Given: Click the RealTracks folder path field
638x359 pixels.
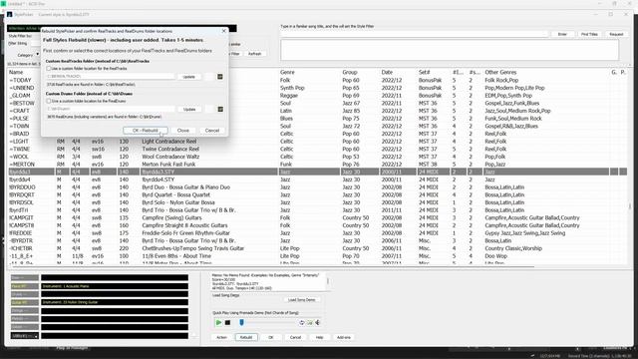Looking at the screenshot, I should pyautogui.click(x=110, y=77).
